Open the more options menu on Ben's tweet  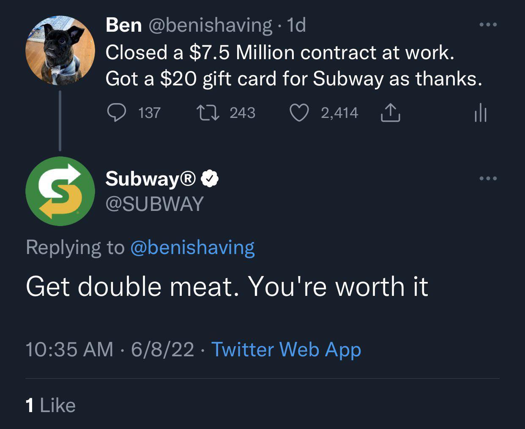pos(489,24)
